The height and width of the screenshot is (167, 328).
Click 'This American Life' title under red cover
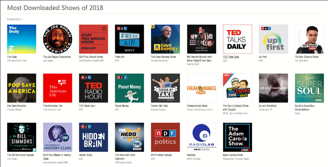tap(53, 106)
